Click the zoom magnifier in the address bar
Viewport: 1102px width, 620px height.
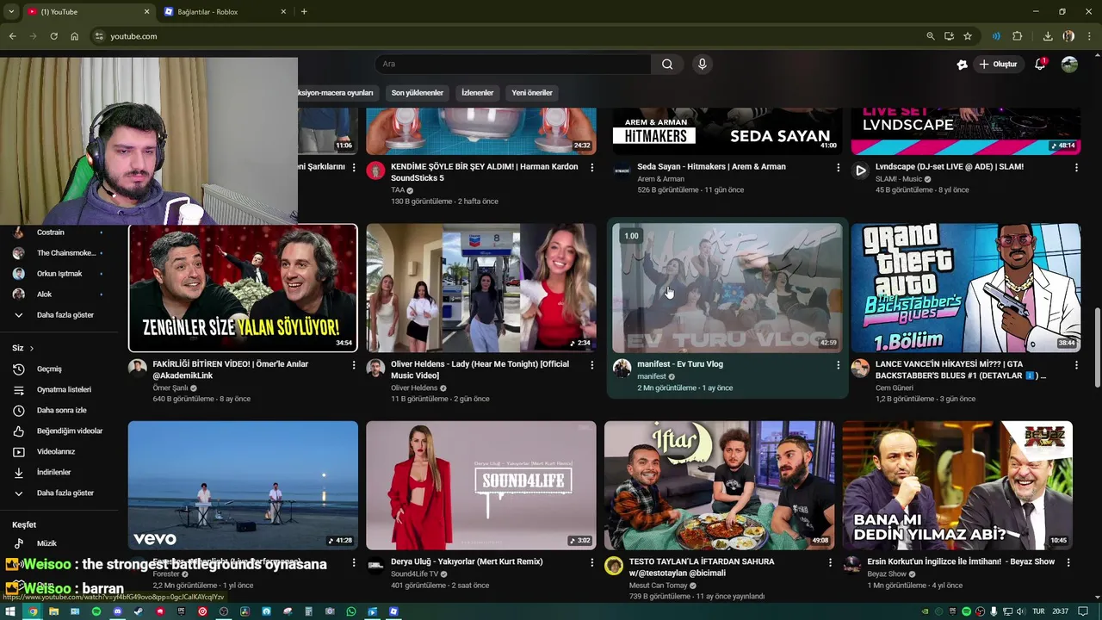(931, 36)
